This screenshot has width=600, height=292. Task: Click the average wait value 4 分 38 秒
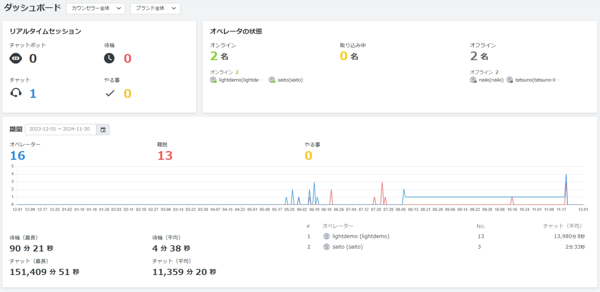171,249
